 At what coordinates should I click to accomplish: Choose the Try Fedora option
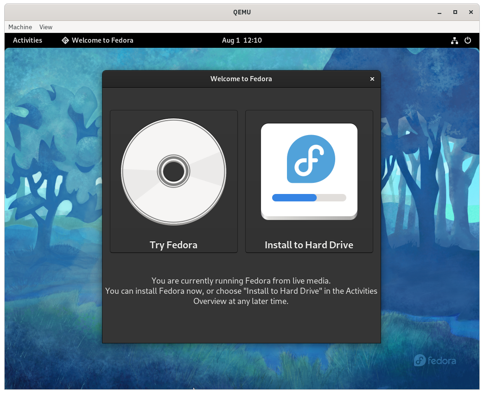click(174, 181)
